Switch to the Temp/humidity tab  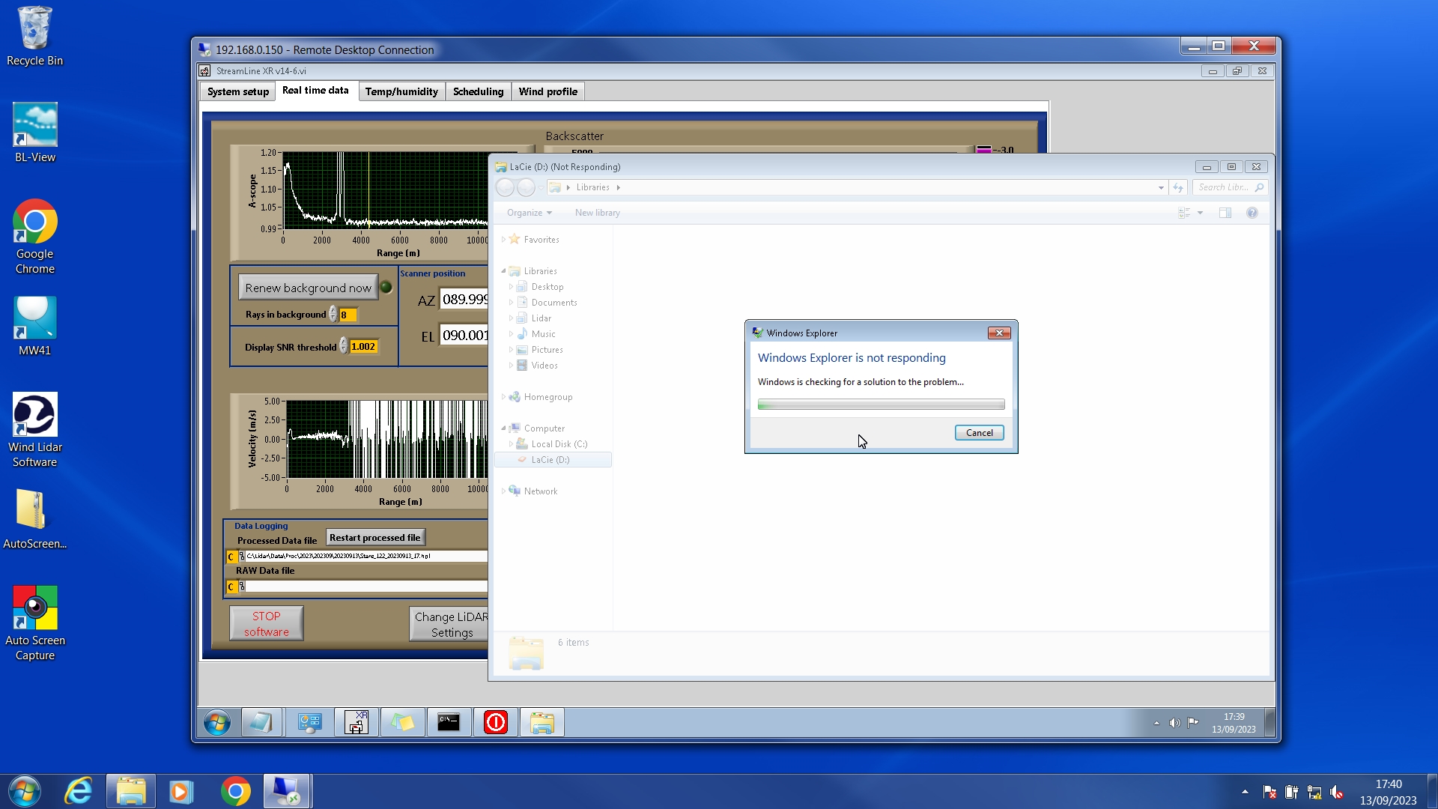click(401, 91)
